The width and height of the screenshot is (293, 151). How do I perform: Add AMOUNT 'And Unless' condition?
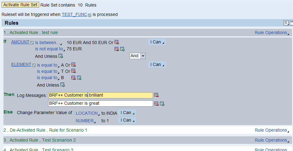point(61,56)
